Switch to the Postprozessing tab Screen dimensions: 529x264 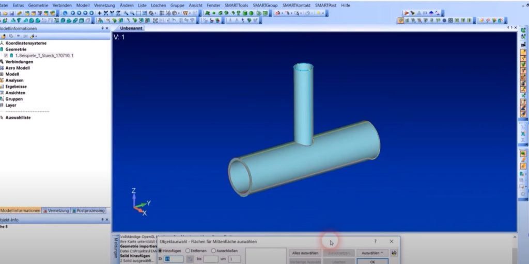click(x=90, y=210)
